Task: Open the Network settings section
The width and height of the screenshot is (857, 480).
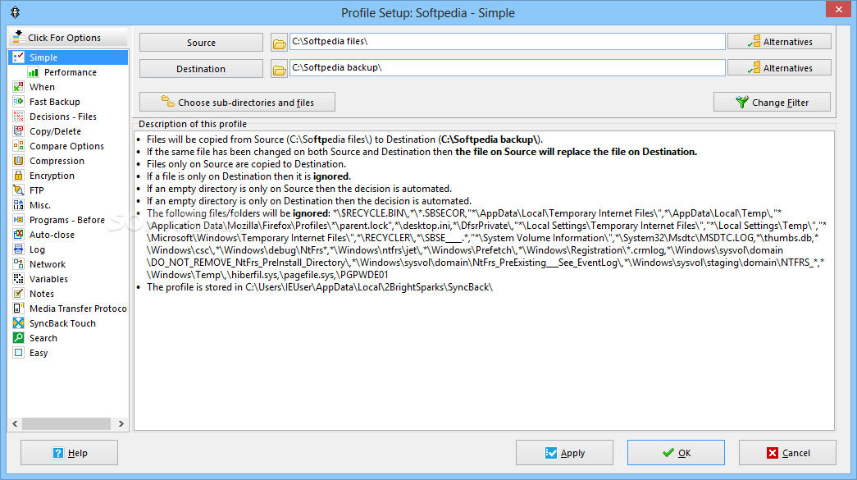Action: coord(48,264)
